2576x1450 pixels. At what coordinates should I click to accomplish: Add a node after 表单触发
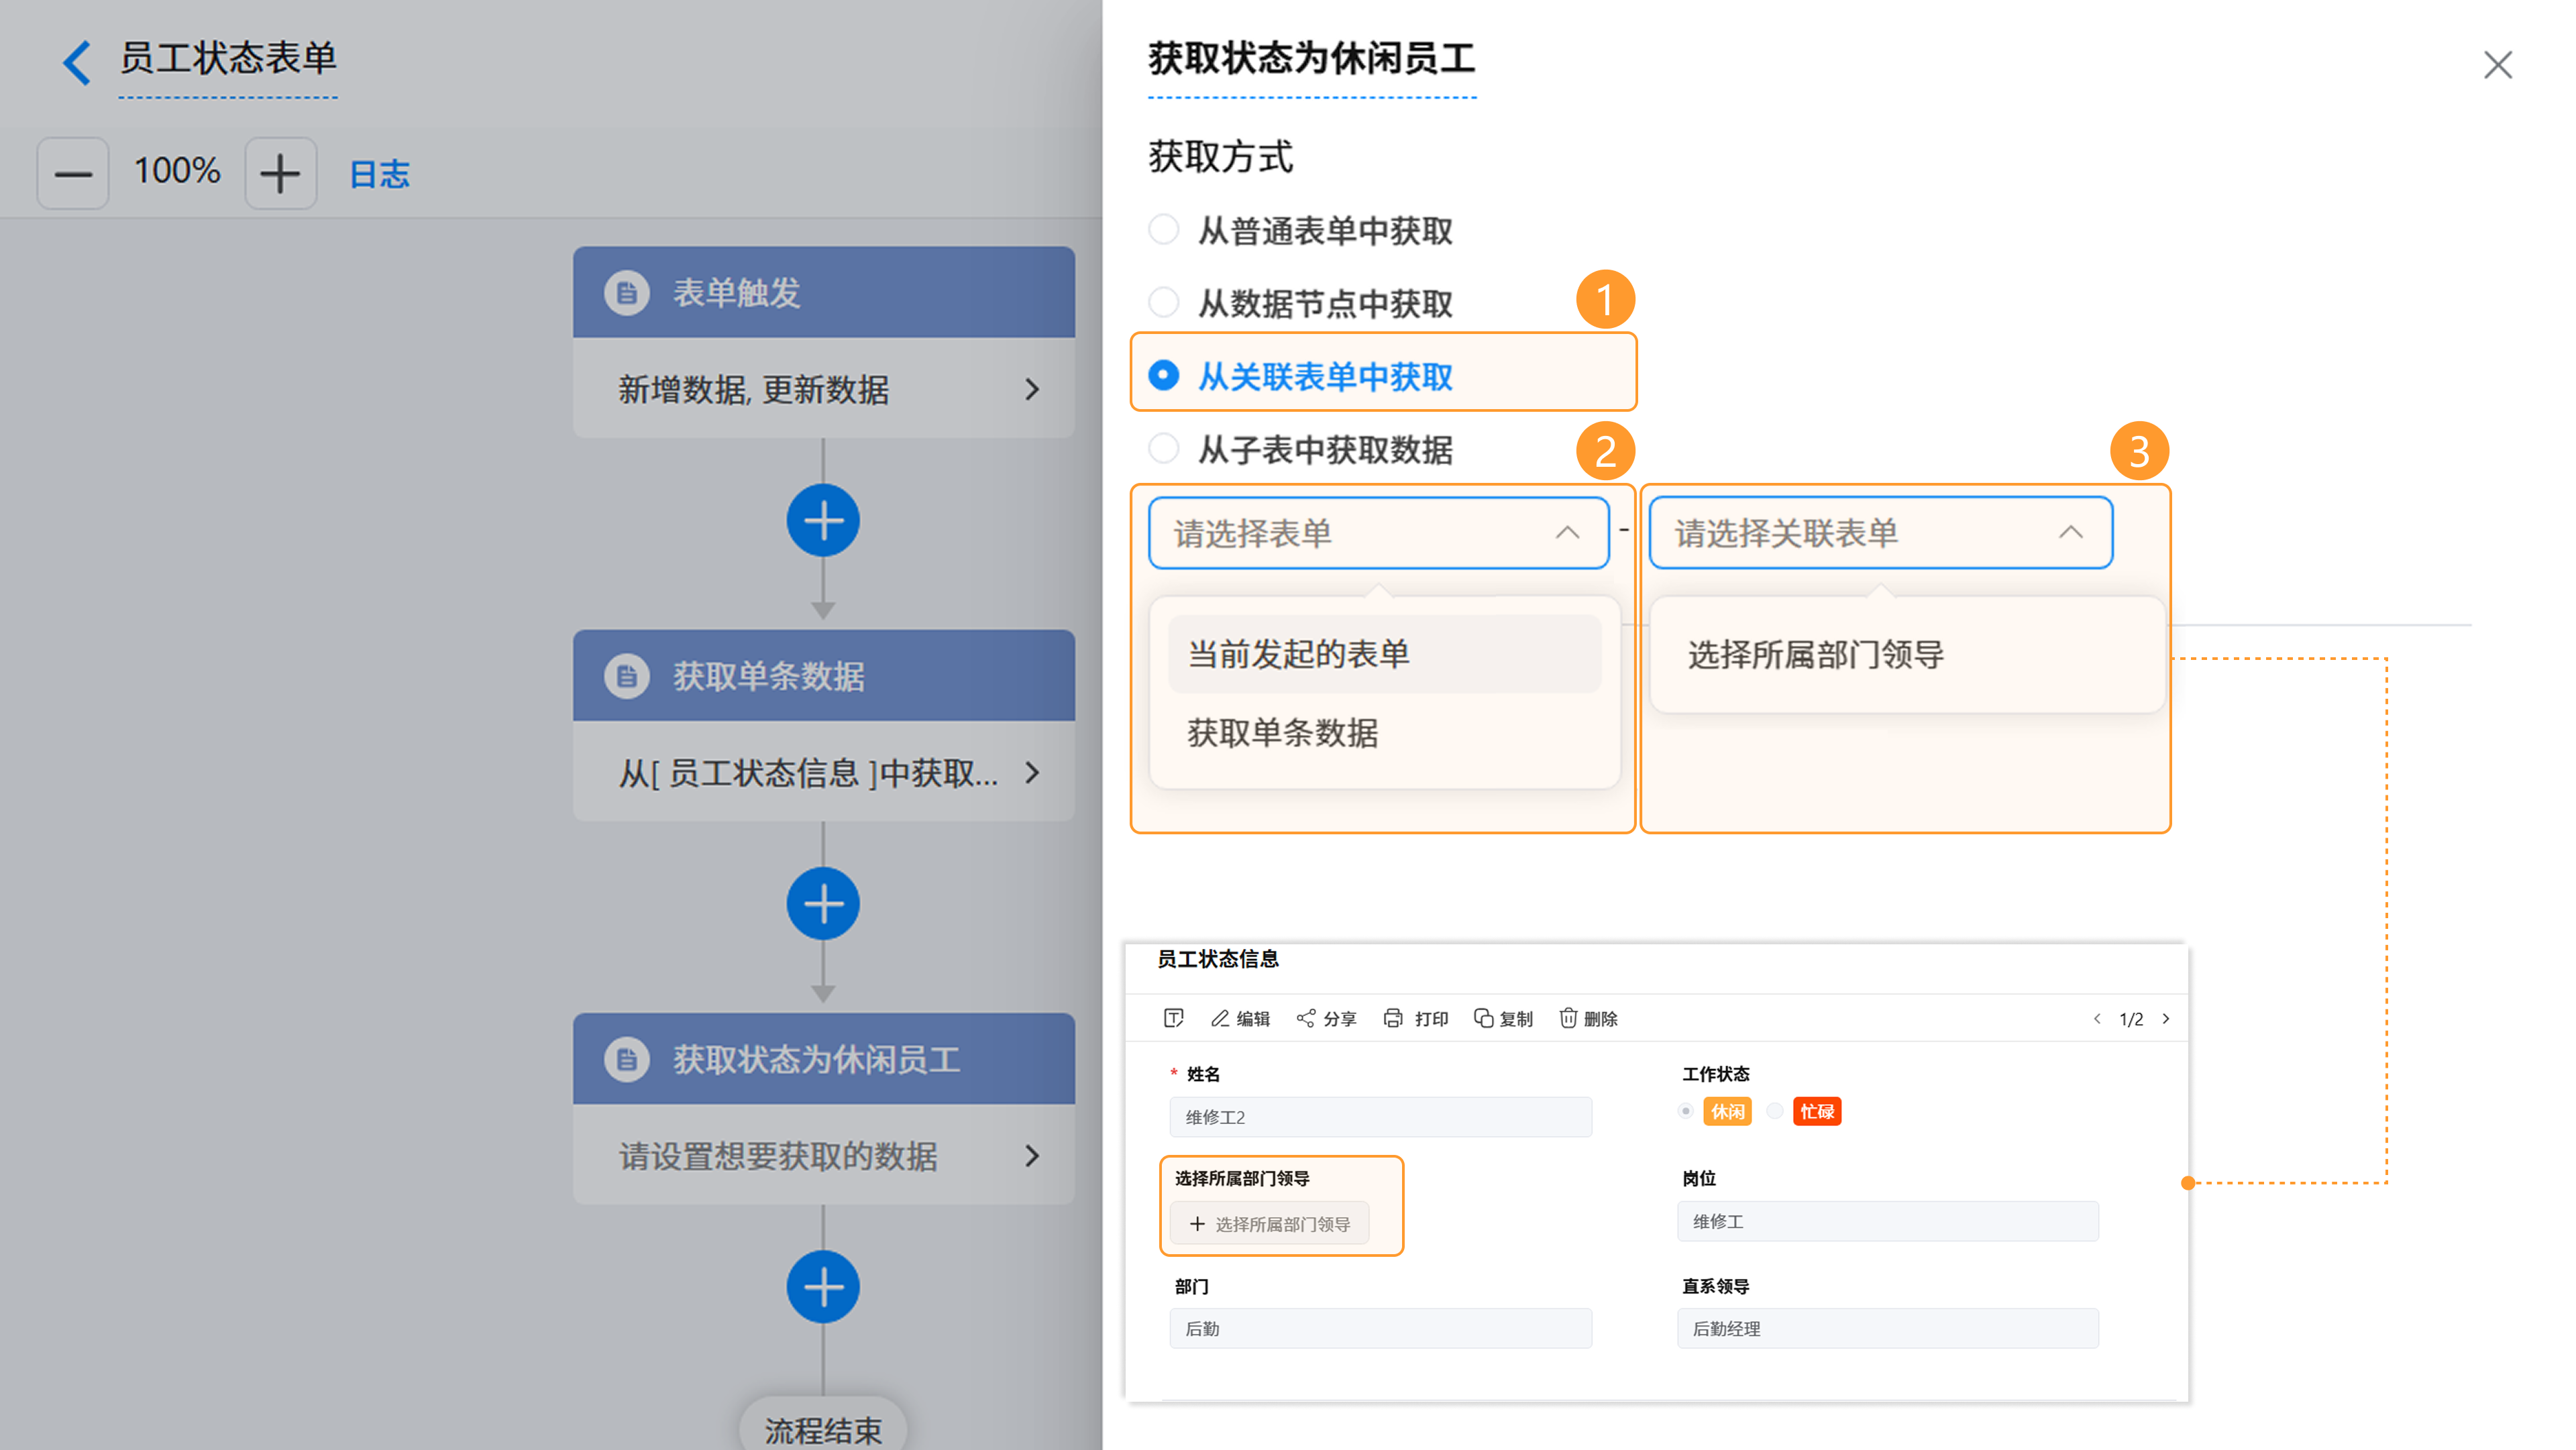pos(823,521)
